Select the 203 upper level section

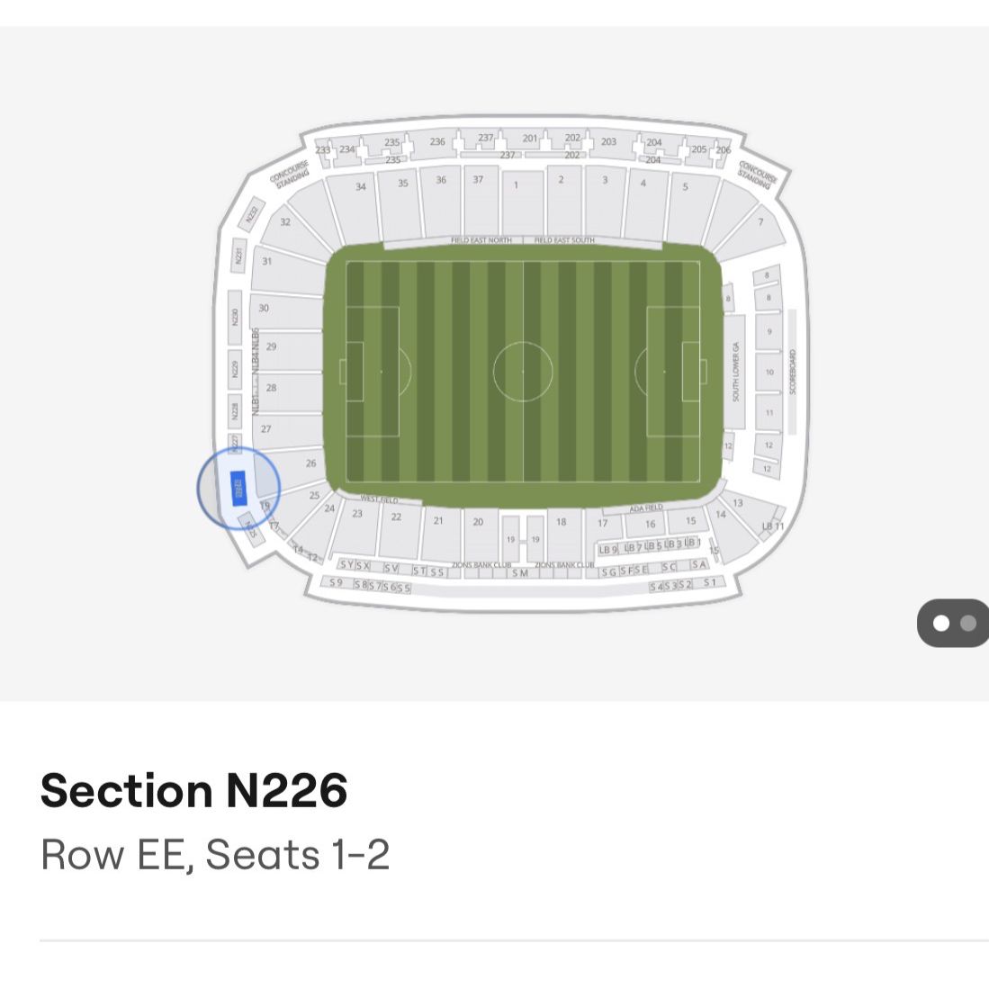(x=609, y=142)
